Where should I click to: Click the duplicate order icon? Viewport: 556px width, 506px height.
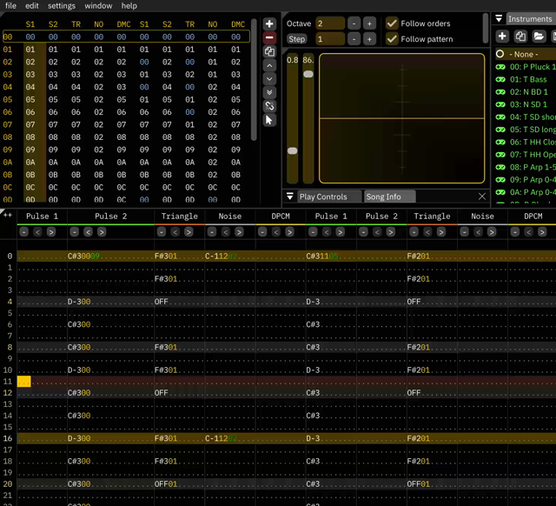pyautogui.click(x=269, y=51)
